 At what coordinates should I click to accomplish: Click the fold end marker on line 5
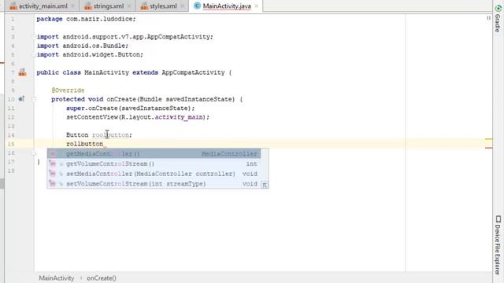tap(34, 54)
